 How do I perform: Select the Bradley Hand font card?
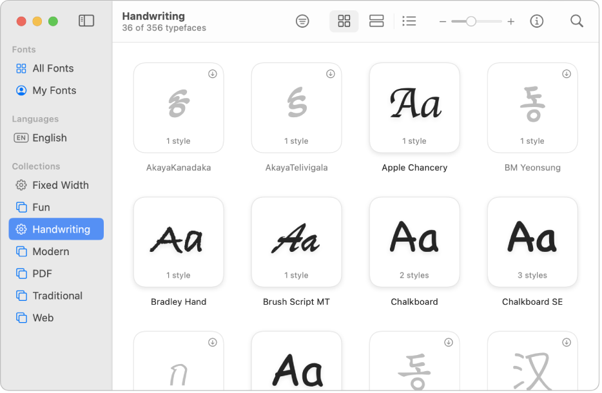[x=179, y=242]
